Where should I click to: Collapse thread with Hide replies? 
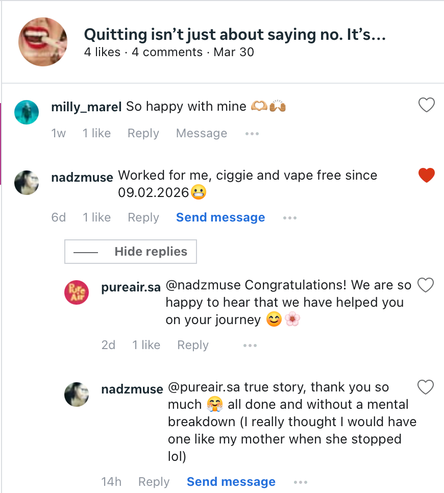131,252
